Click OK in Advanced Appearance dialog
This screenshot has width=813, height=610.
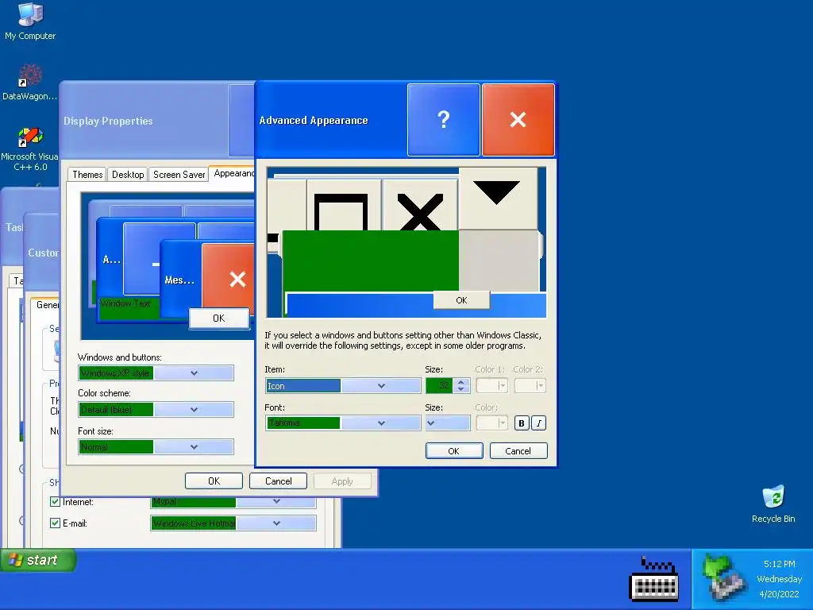tap(453, 451)
